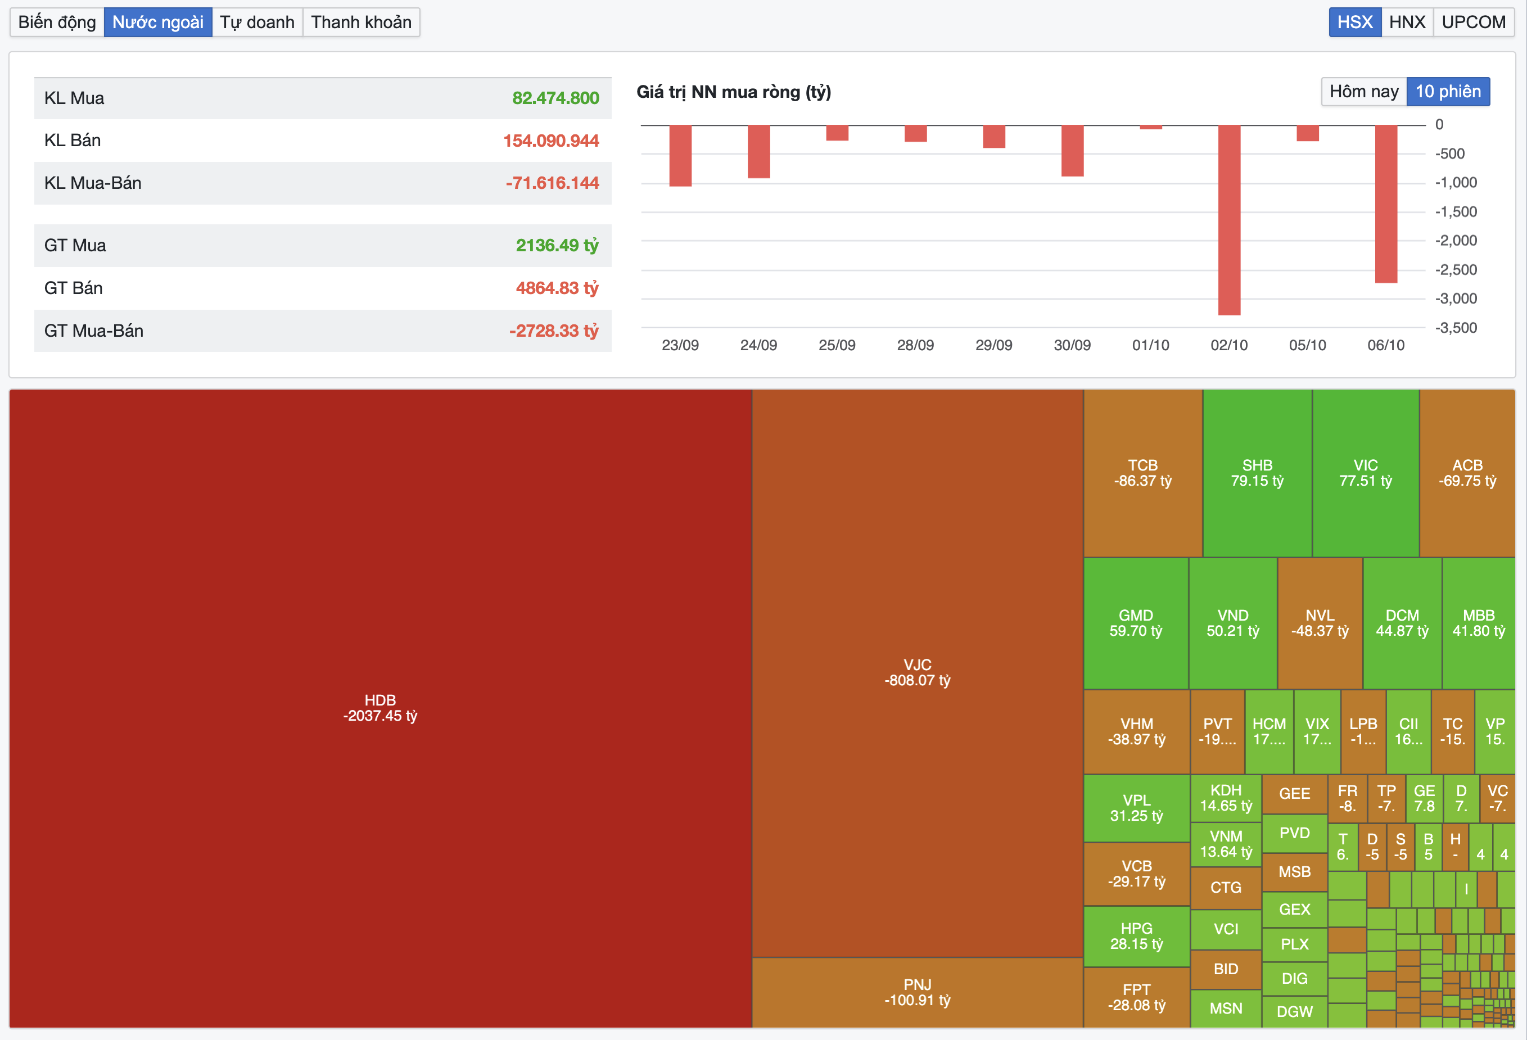The image size is (1527, 1040).
Task: Click the HDB treemap block
Action: pos(381,708)
